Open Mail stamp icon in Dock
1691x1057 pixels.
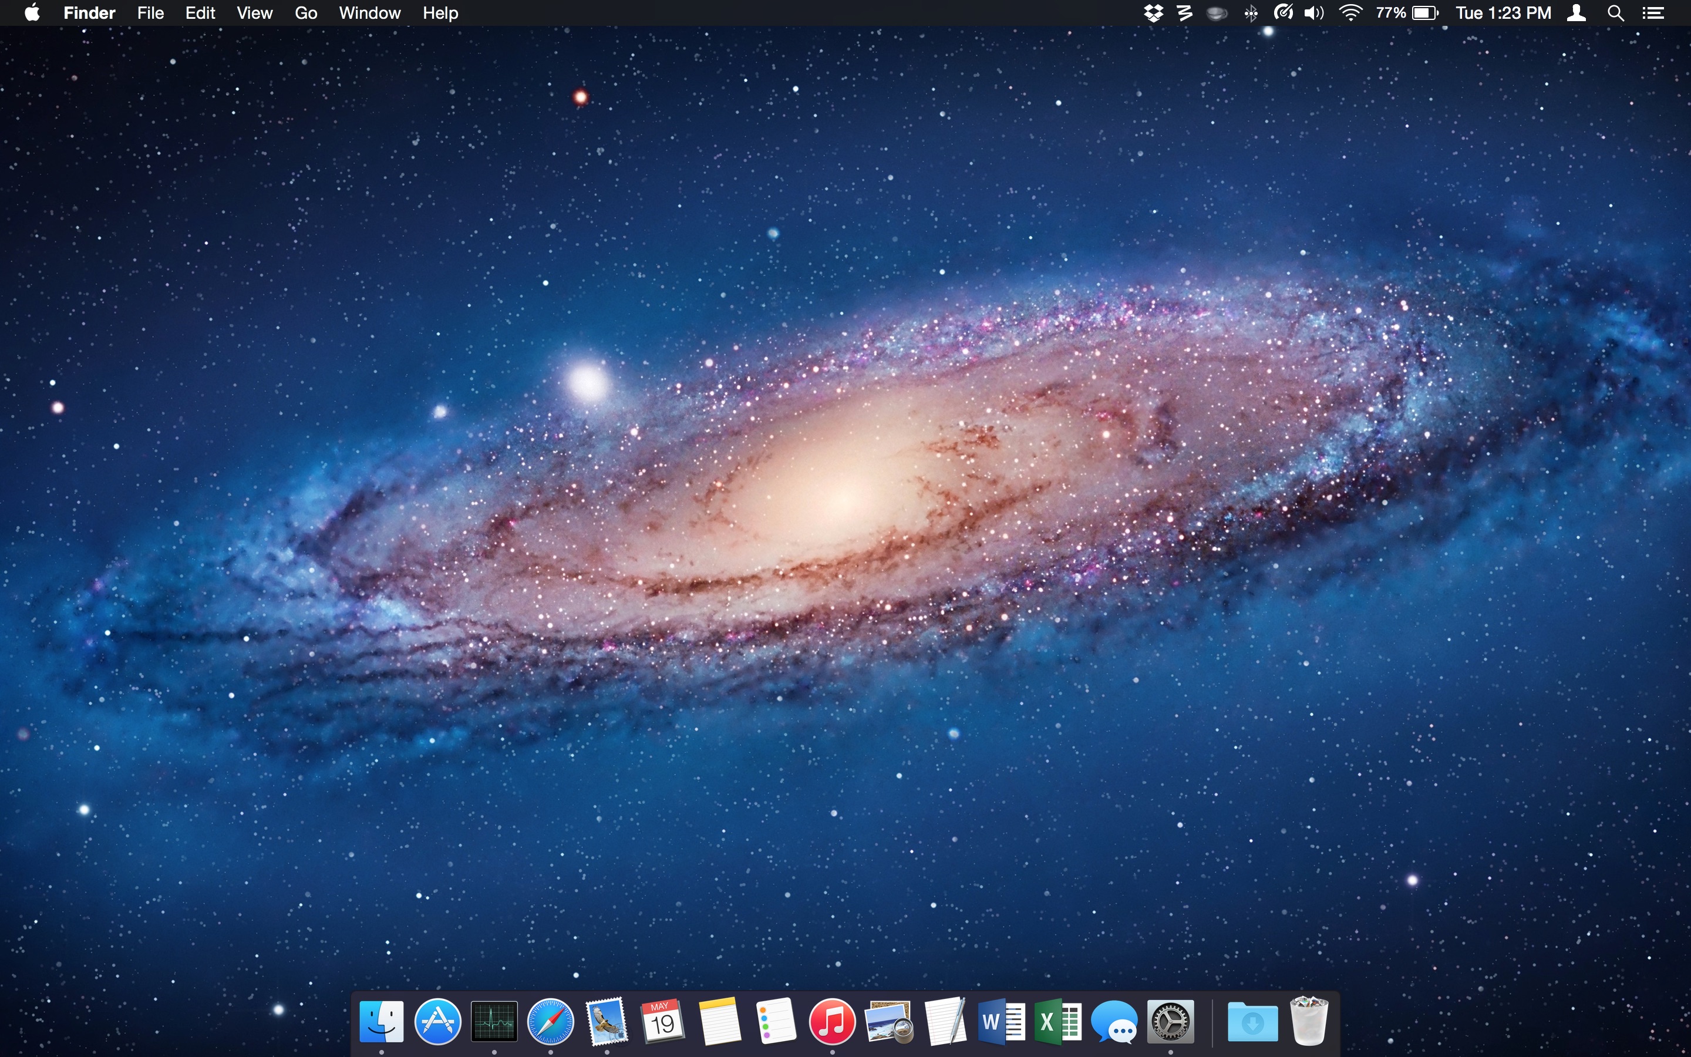(x=607, y=1021)
